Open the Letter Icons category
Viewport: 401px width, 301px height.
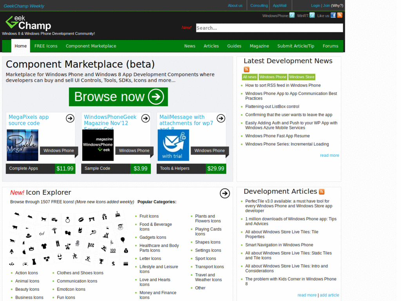coord(150,259)
